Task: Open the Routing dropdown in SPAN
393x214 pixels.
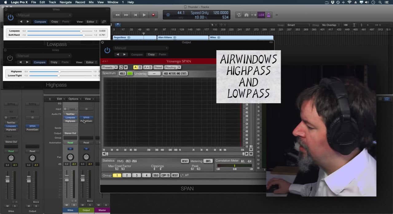Action: tap(172, 67)
